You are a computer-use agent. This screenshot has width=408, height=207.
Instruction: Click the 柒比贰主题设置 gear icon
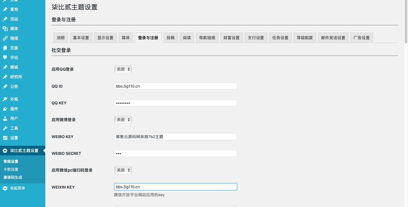(x=5, y=151)
